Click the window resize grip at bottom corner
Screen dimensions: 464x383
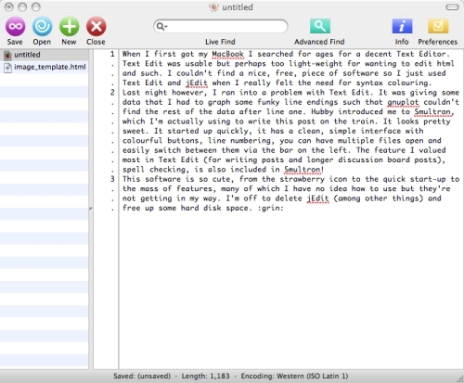click(x=459, y=378)
